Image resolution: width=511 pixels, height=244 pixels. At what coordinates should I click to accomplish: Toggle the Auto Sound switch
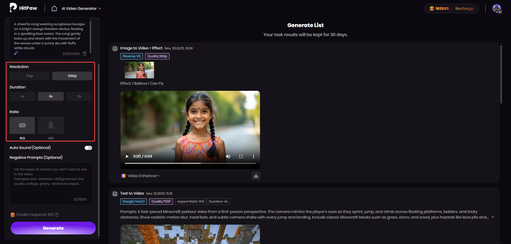click(88, 147)
